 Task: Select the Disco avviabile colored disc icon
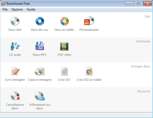[x=64, y=21]
